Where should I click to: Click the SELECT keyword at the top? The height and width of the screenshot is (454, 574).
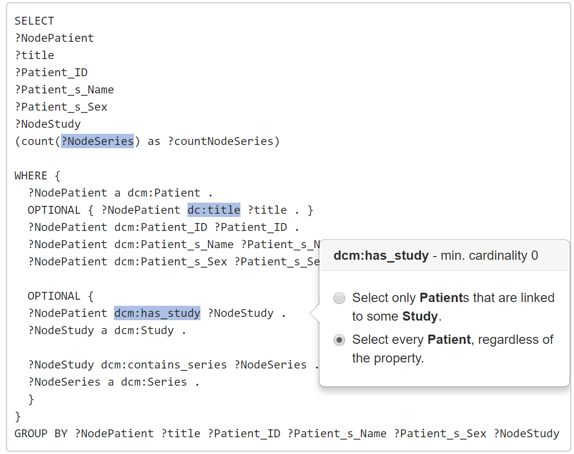[34, 21]
